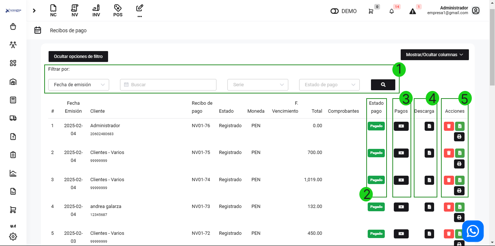Export receipt NV01-76 with green Excel icon
Screen dimensions: 495x246
click(459, 126)
